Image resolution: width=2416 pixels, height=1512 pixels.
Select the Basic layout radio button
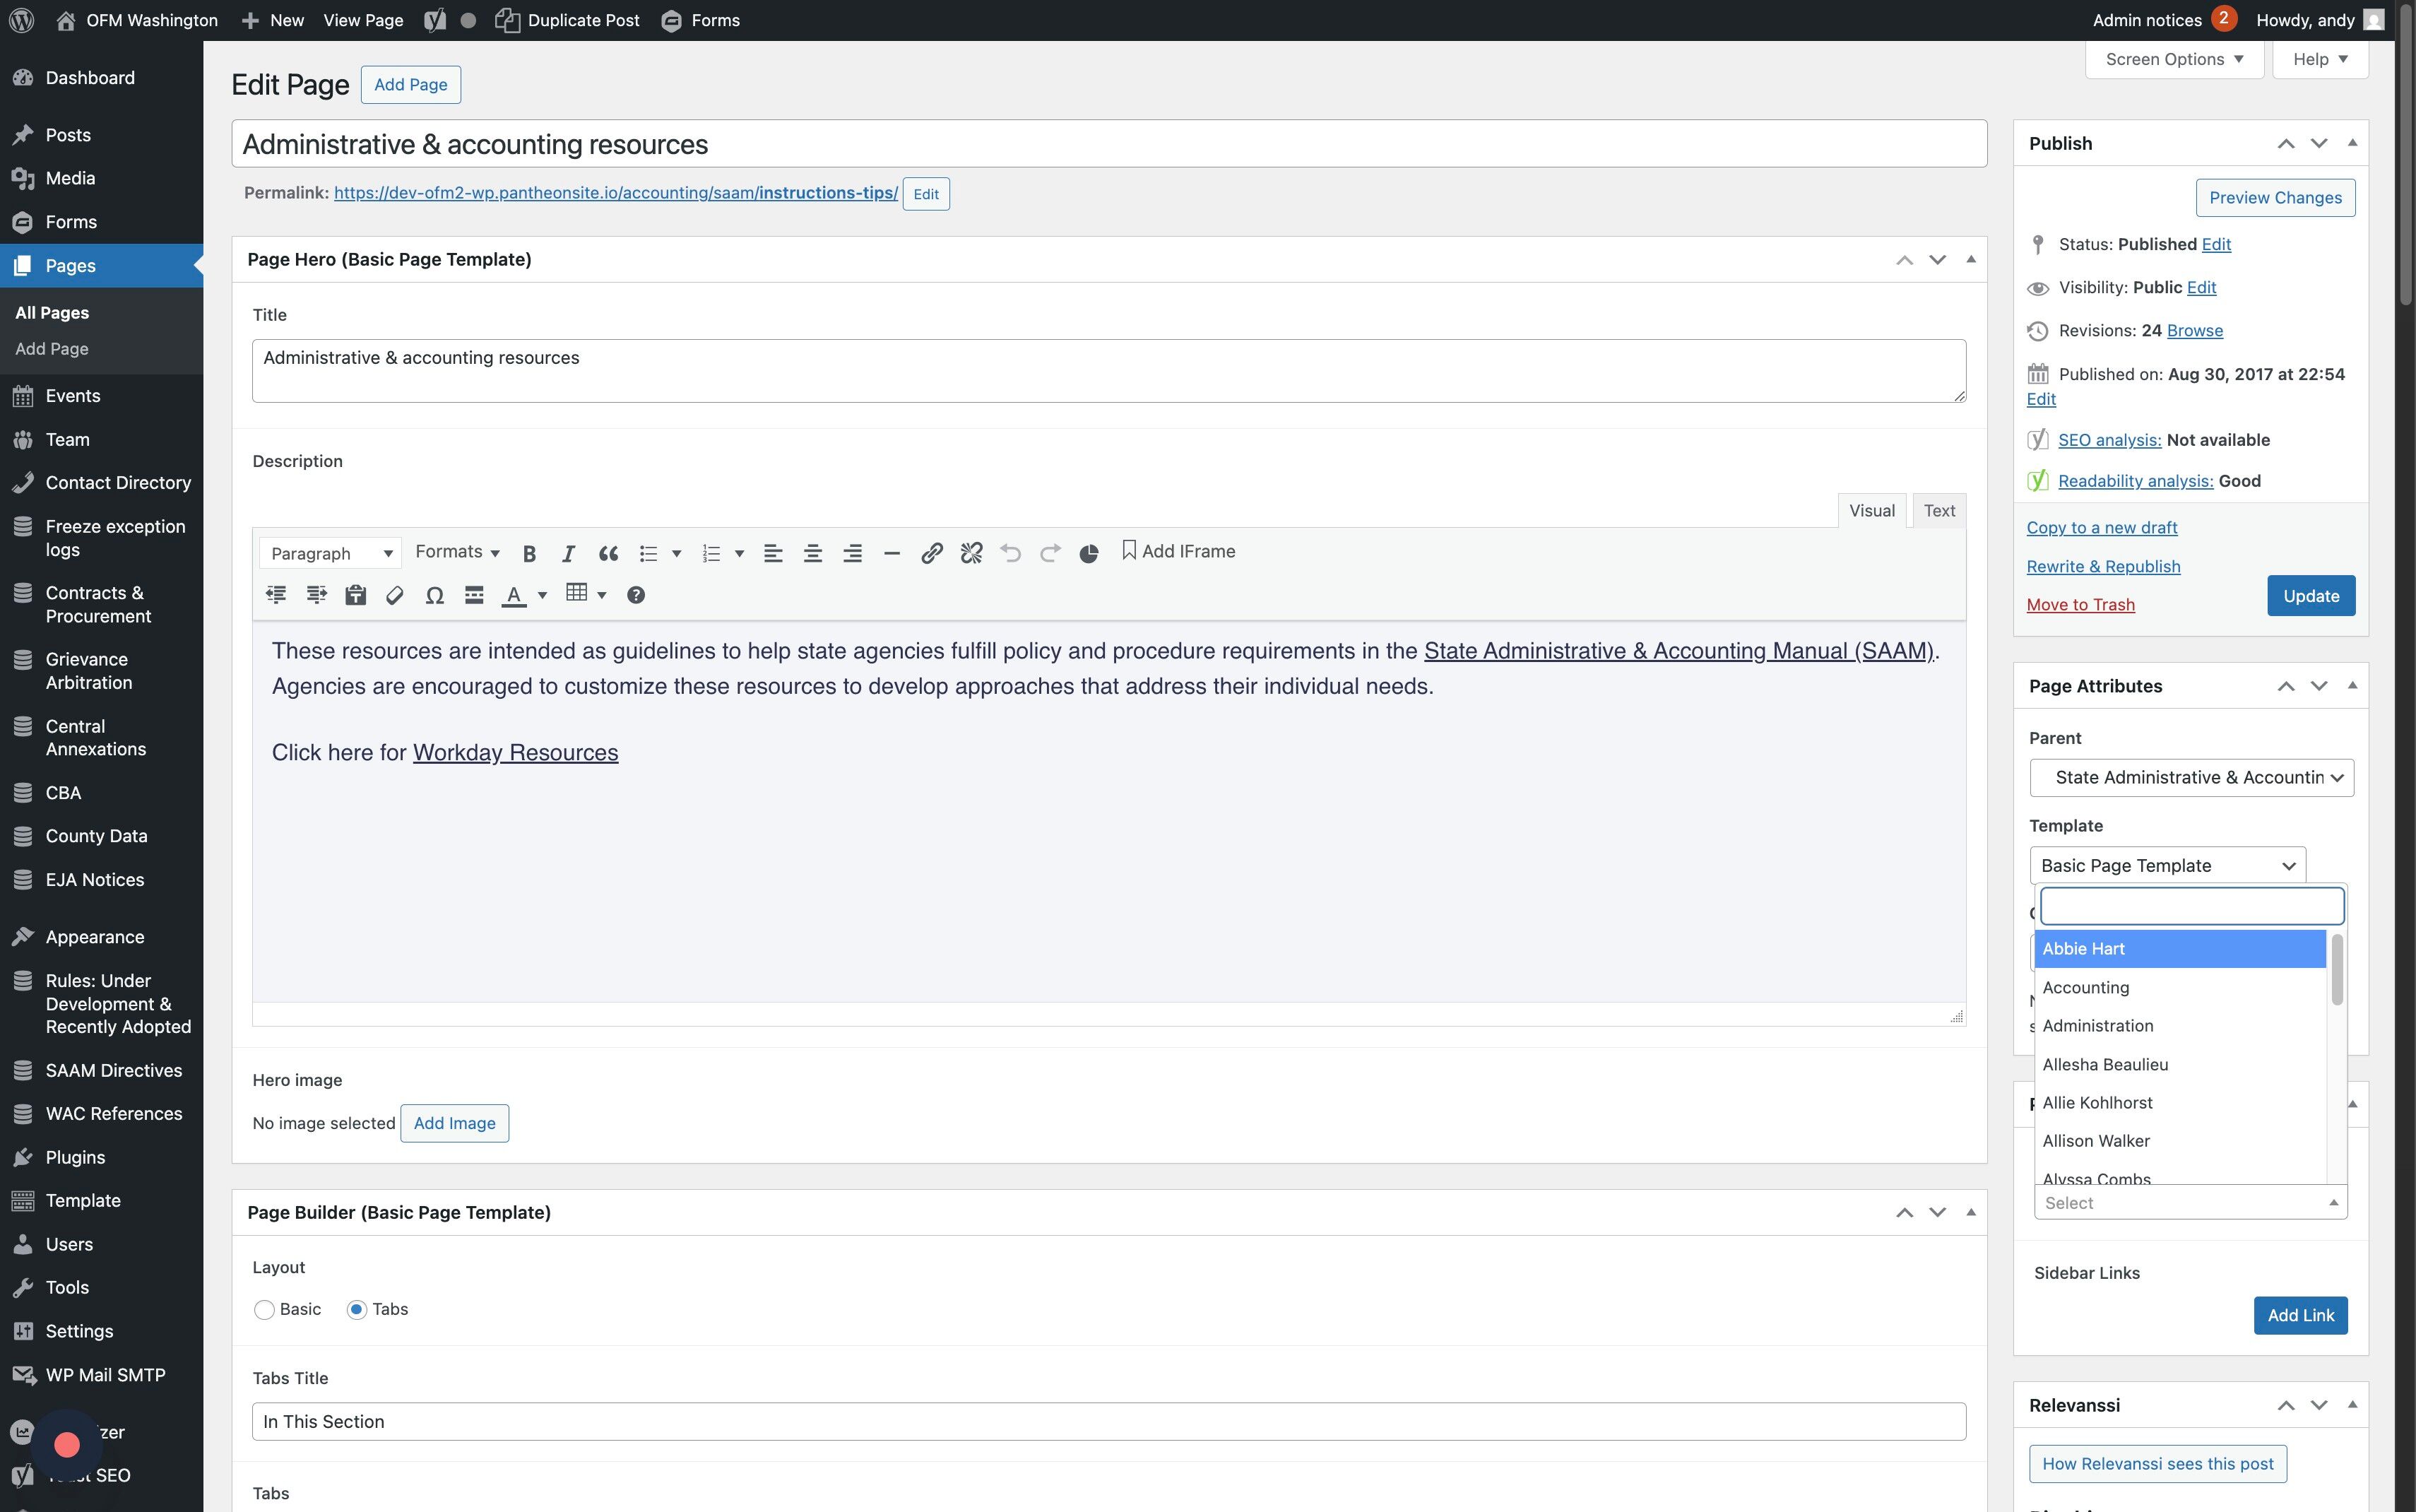pos(264,1310)
